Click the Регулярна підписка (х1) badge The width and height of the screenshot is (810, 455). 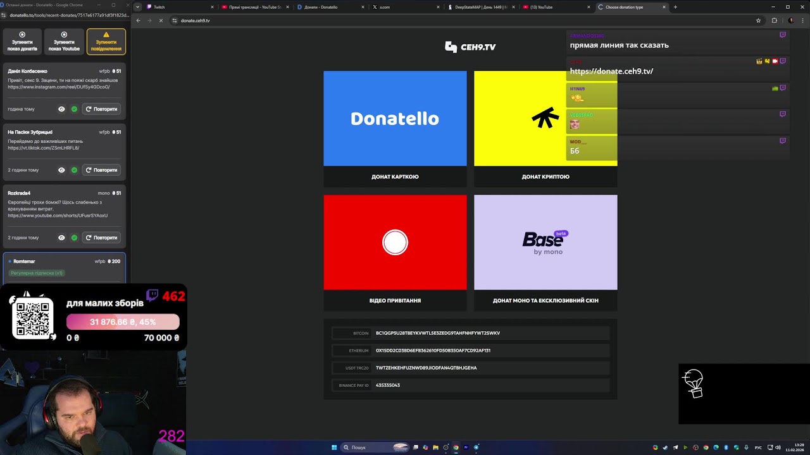(x=37, y=273)
